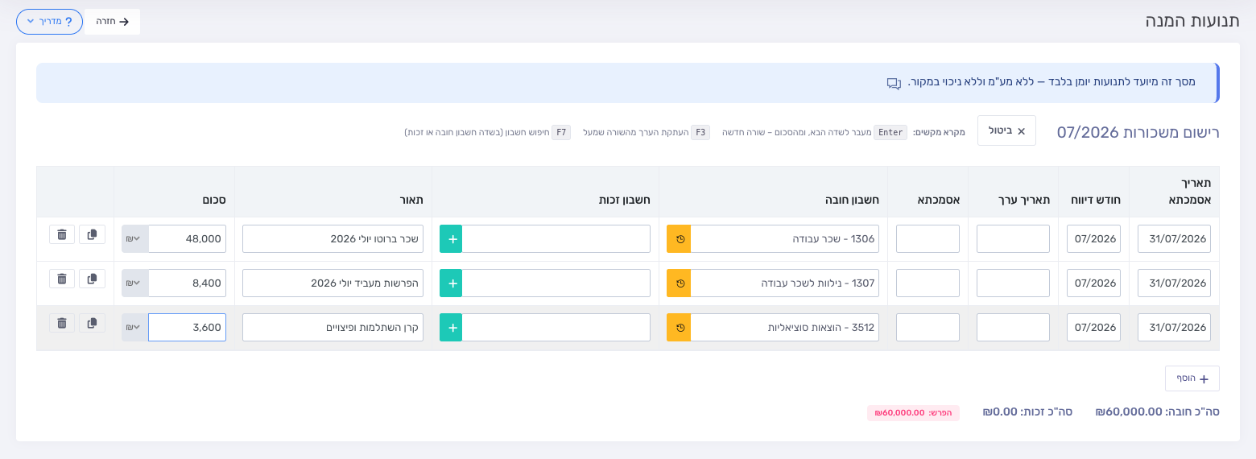Click the comment icon in info banner
This screenshot has width=1256, height=459.
[894, 83]
